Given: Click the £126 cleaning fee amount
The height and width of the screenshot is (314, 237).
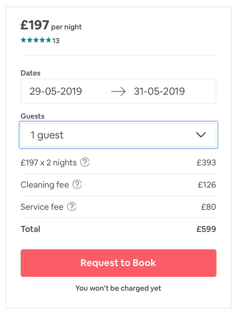Looking at the screenshot, I should pos(207,185).
